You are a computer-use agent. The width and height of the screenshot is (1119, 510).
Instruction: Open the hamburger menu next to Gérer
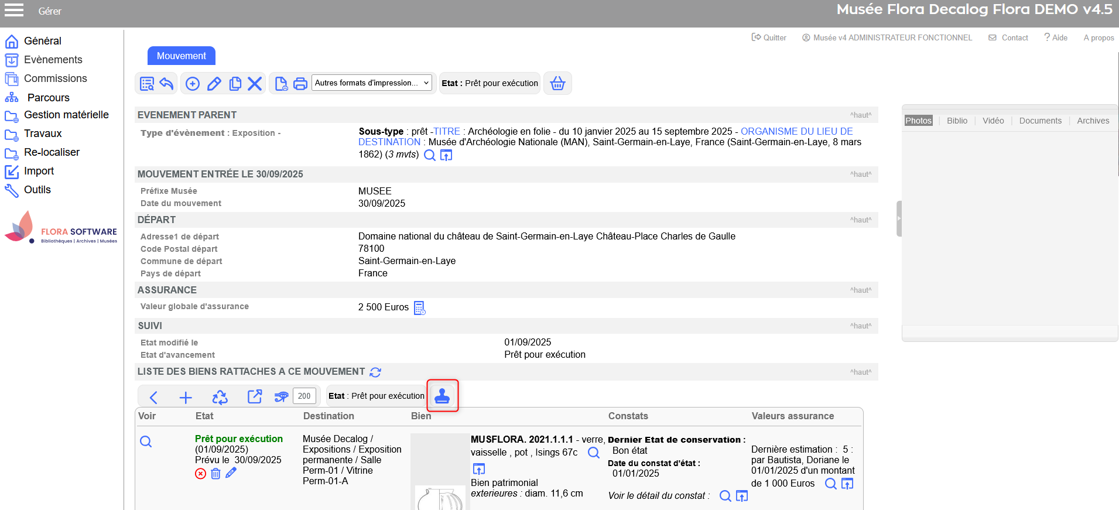(14, 11)
